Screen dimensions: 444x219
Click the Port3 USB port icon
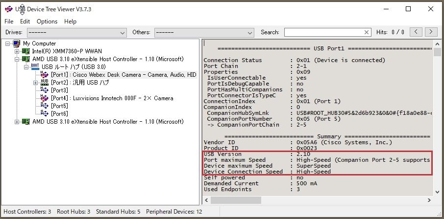point(45,90)
